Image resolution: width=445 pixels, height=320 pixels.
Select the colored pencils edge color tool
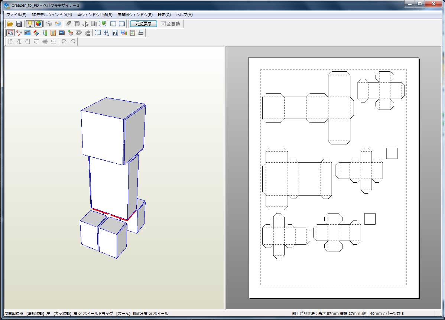pos(36,33)
